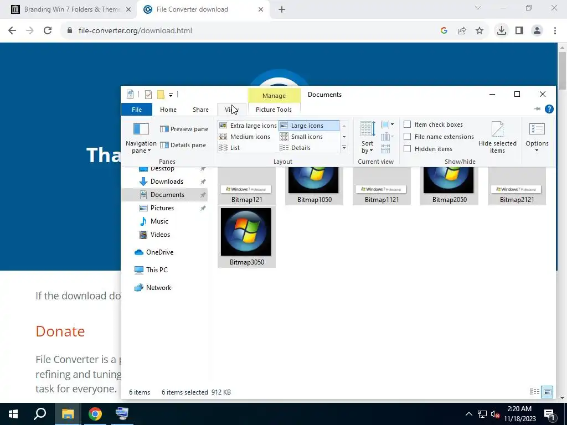This screenshot has width=567, height=425.
Task: Switch to the Home ribbon tab
Action: click(168, 110)
